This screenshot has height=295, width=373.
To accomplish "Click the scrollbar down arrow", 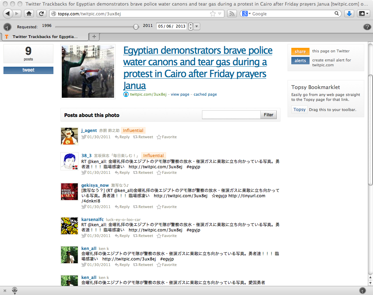I will coord(370,283).
